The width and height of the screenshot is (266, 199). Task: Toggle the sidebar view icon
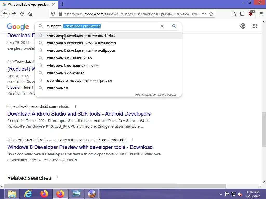tap(242, 14)
